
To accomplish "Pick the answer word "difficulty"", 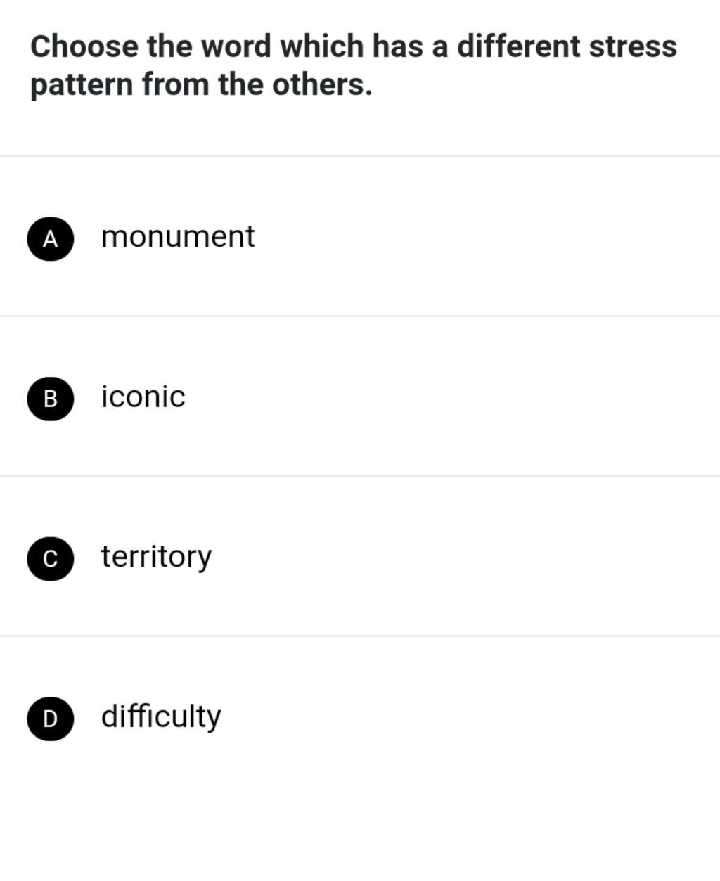I will click(161, 716).
